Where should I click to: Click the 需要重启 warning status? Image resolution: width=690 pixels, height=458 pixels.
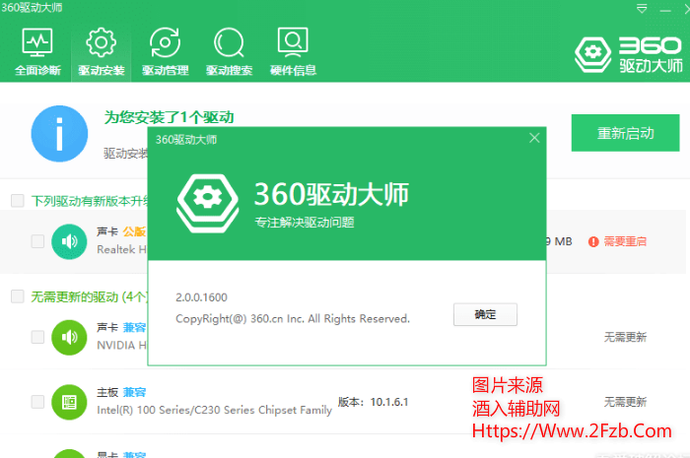[617, 241]
